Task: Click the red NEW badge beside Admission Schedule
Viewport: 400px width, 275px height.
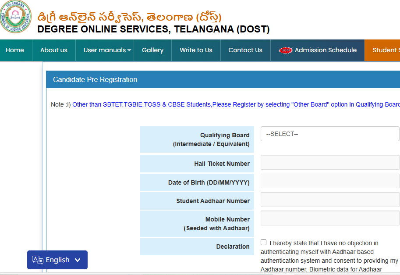Action: [x=286, y=50]
